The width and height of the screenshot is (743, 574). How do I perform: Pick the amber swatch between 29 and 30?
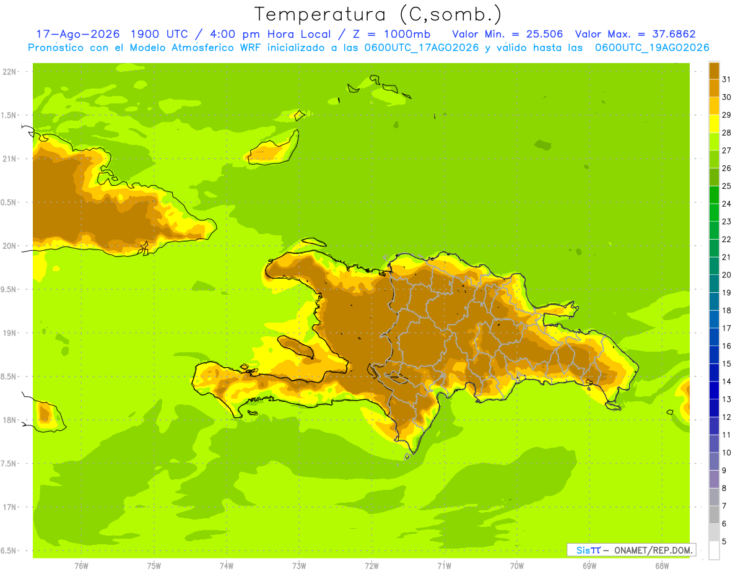[x=714, y=106]
